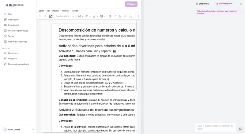
Task: Click the Rutas de aprendizaje map icon
Action: (5, 31)
